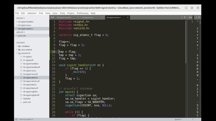Click the cloudbear folder icon
The width and height of the screenshot is (216, 121).
point(20,46)
